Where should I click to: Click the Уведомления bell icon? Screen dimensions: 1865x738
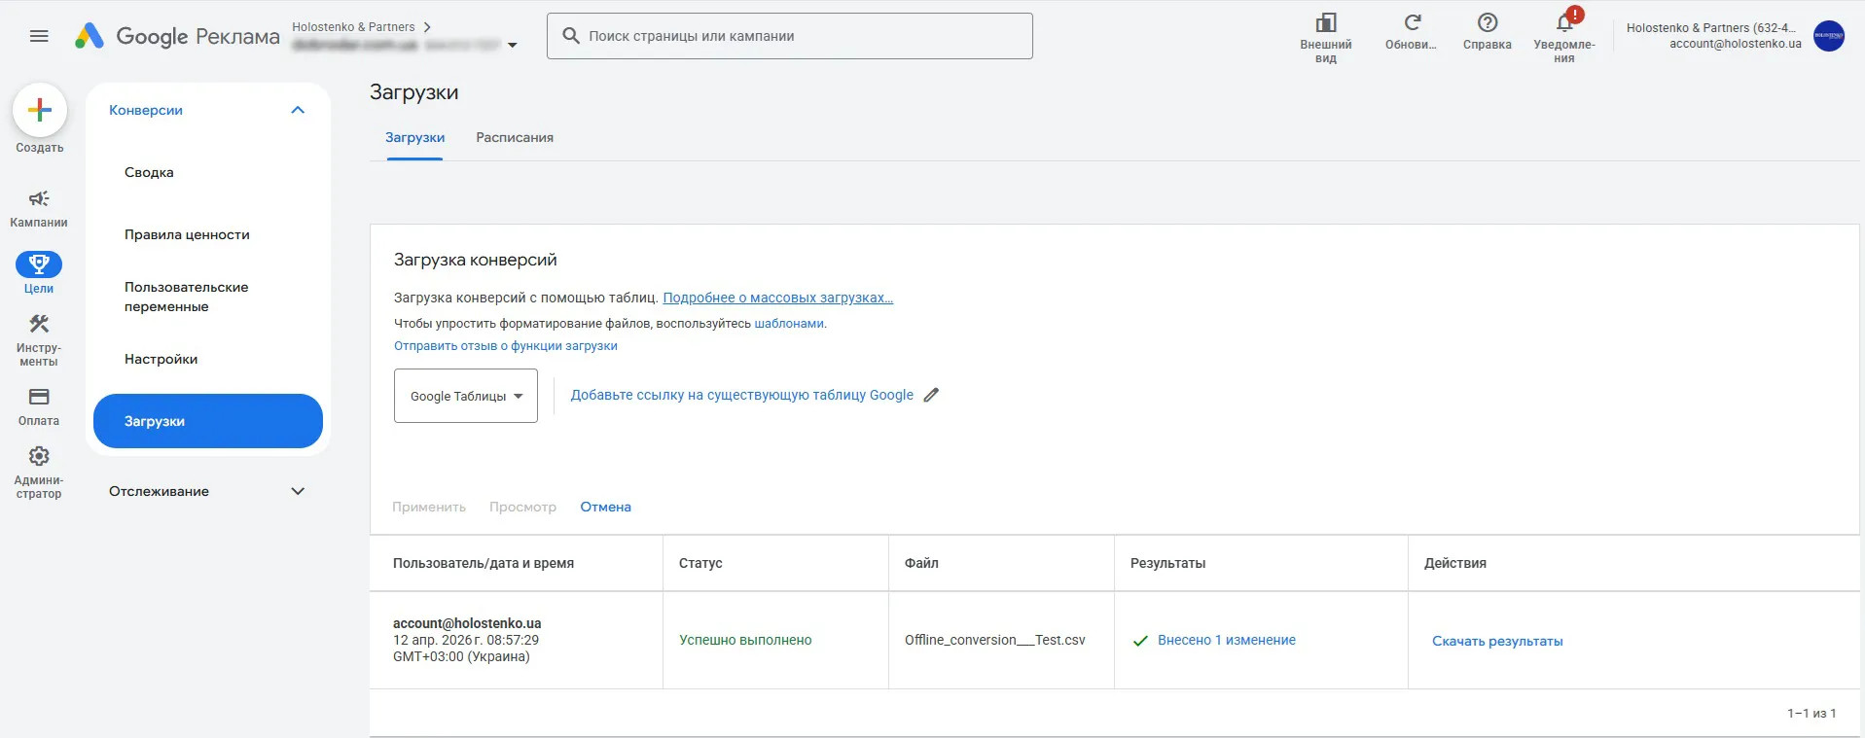(1564, 22)
